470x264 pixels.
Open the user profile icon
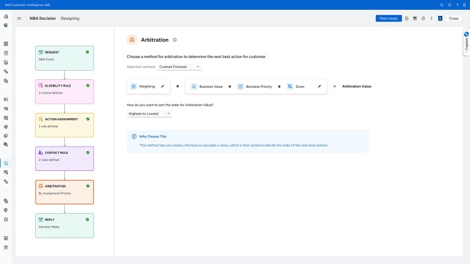(465, 5)
